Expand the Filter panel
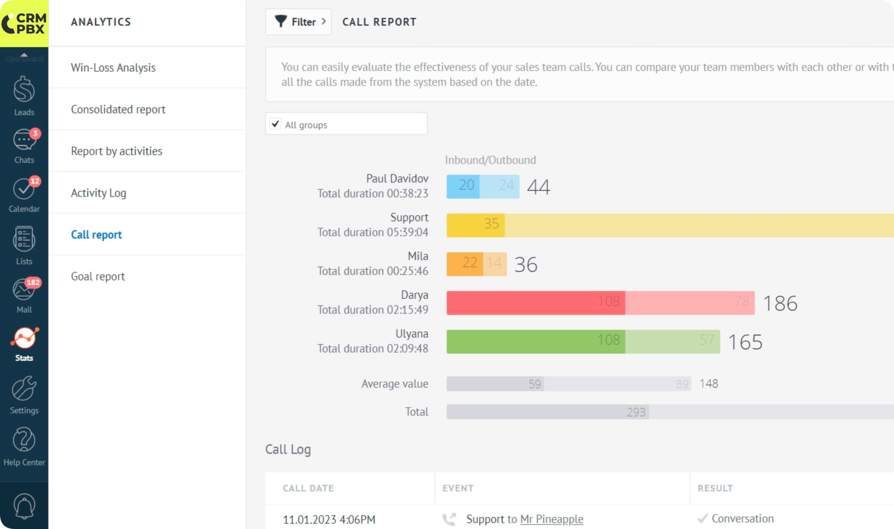894x529 pixels. (298, 22)
